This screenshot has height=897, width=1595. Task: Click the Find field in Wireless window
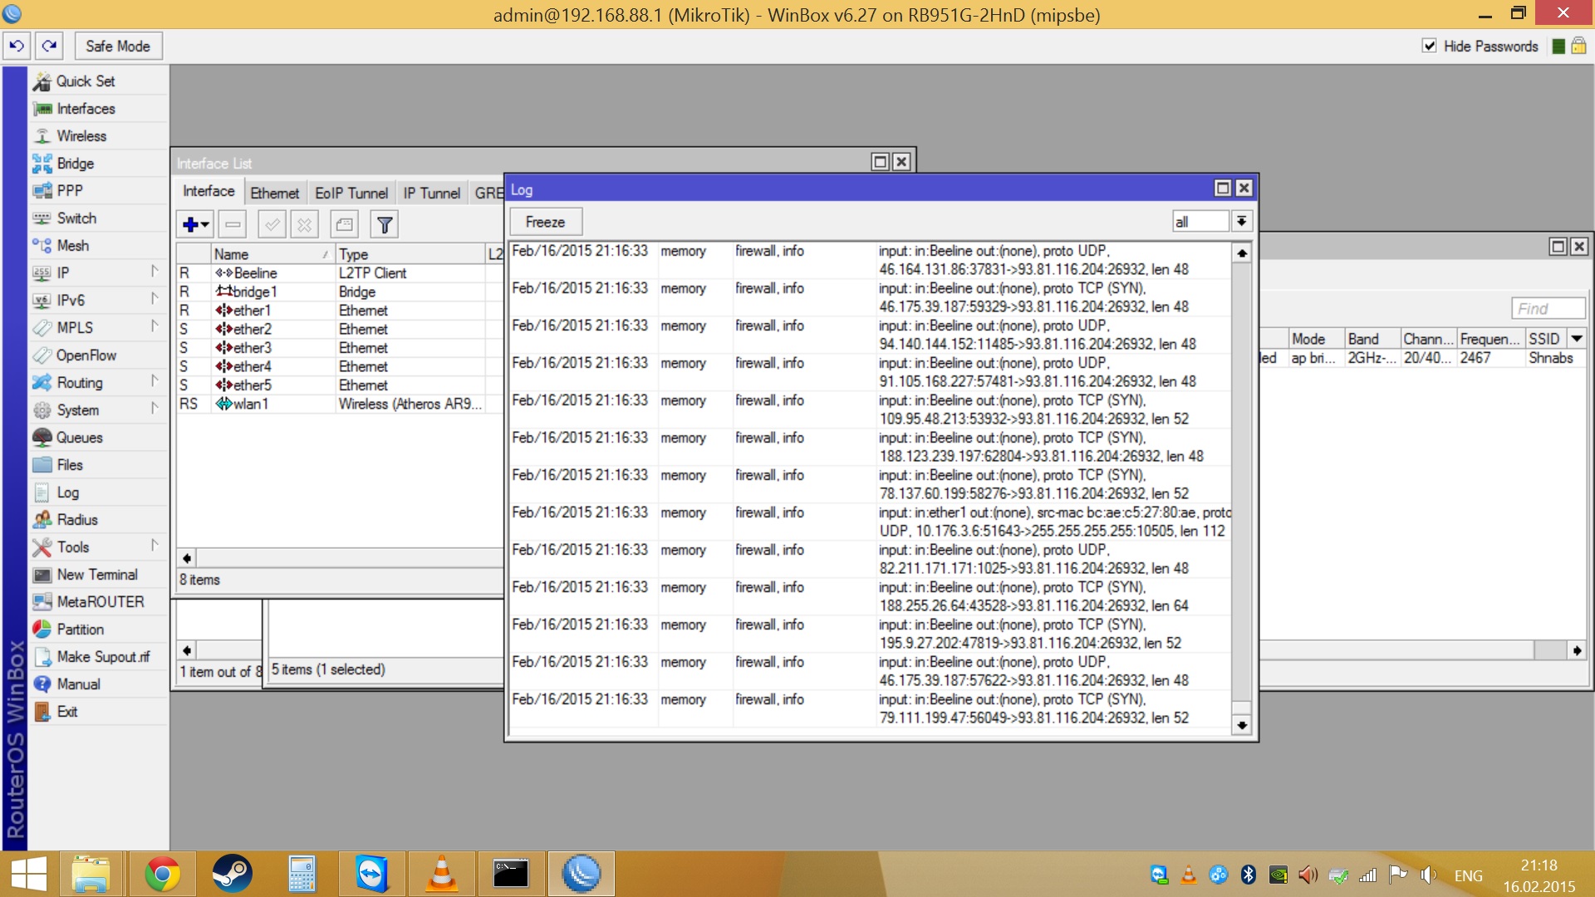pyautogui.click(x=1548, y=309)
